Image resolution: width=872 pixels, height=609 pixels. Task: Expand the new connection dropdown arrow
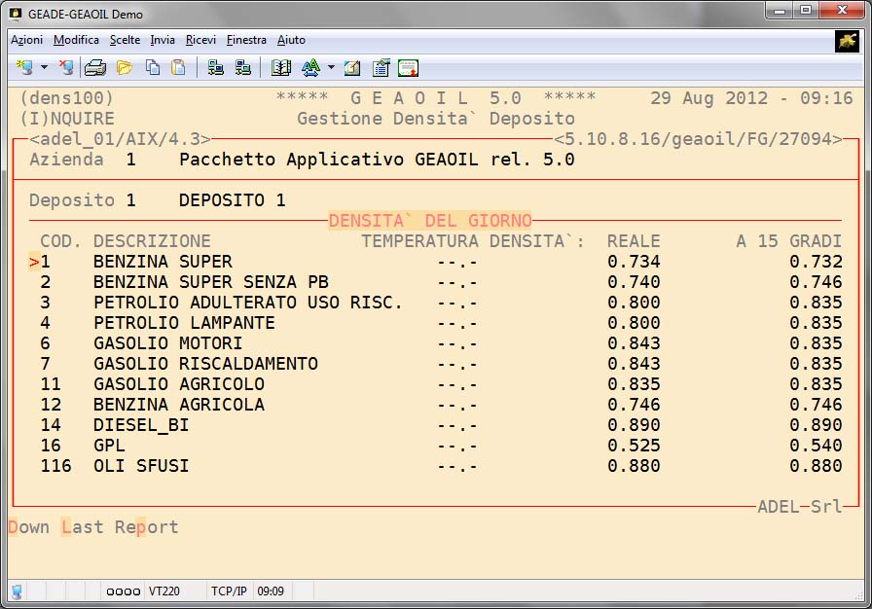(x=44, y=68)
